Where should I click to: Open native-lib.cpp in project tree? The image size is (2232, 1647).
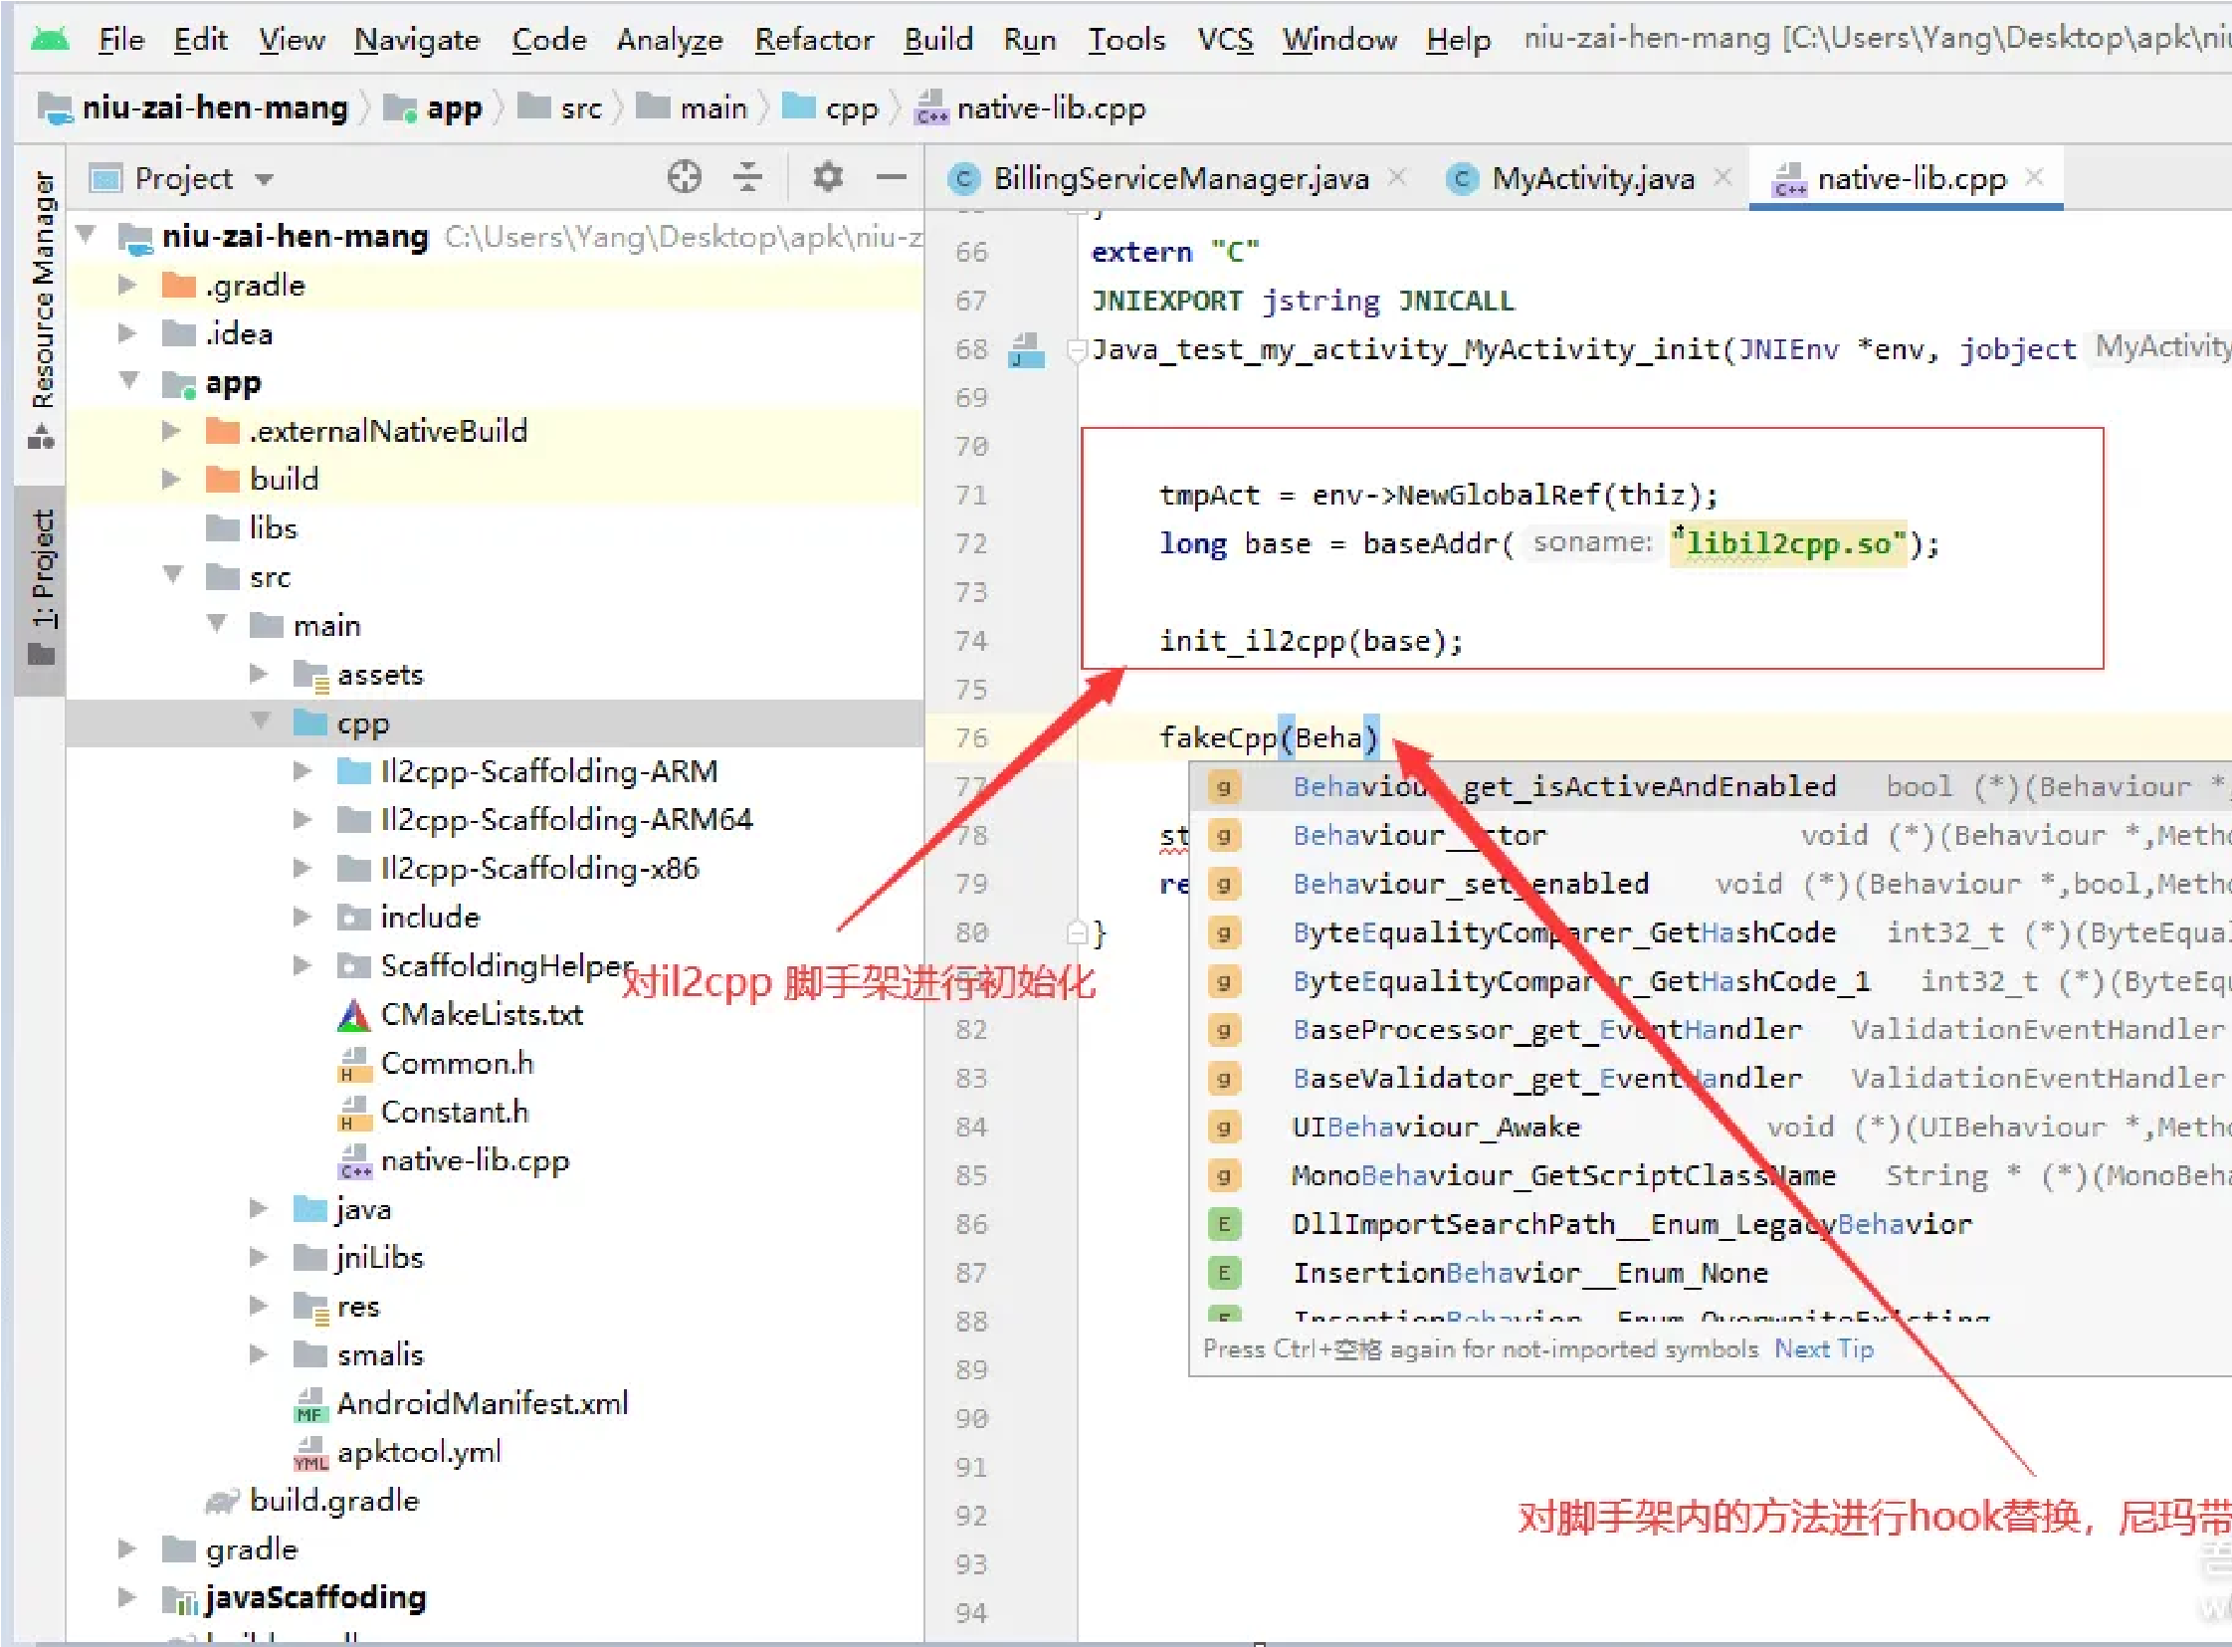point(475,1160)
